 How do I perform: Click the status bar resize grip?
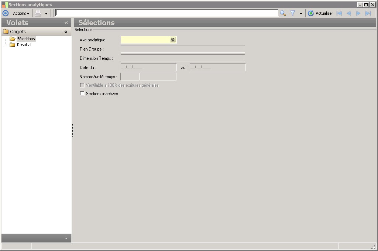(373, 247)
